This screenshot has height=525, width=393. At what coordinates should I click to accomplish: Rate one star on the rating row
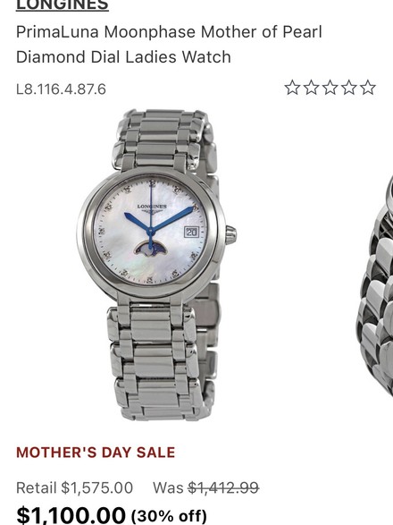pos(292,88)
